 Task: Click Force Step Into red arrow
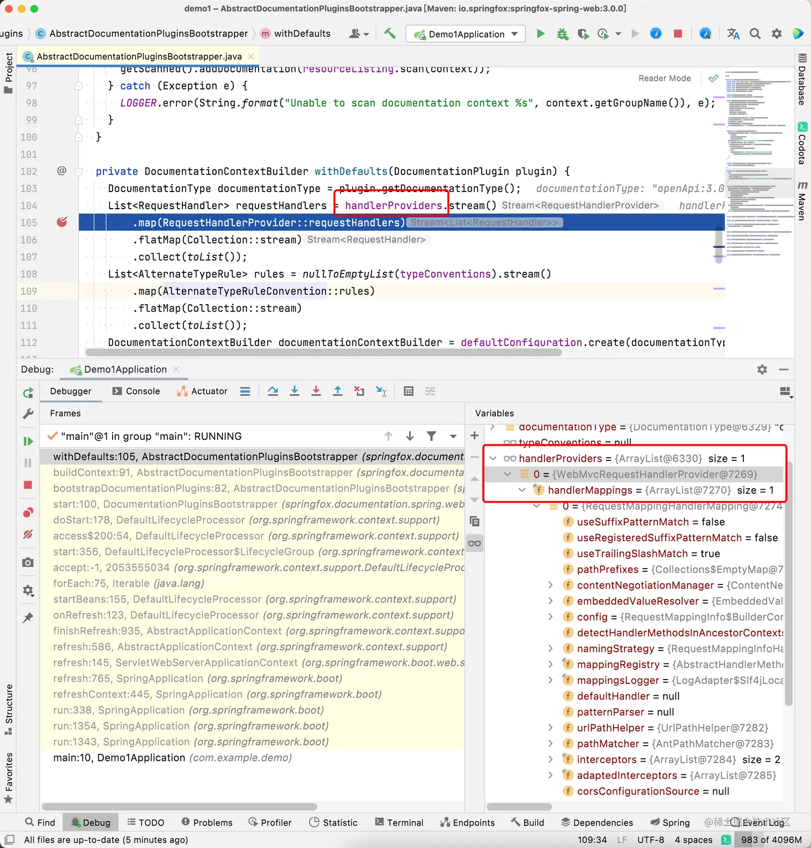tap(316, 391)
